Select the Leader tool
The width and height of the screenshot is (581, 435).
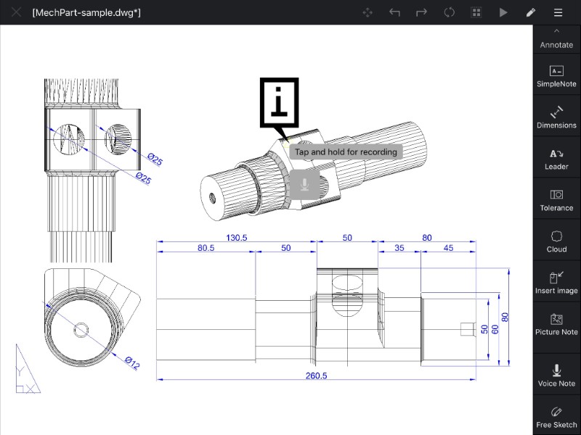click(x=556, y=159)
